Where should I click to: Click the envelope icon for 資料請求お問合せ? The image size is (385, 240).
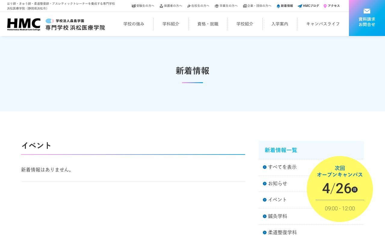point(367,11)
